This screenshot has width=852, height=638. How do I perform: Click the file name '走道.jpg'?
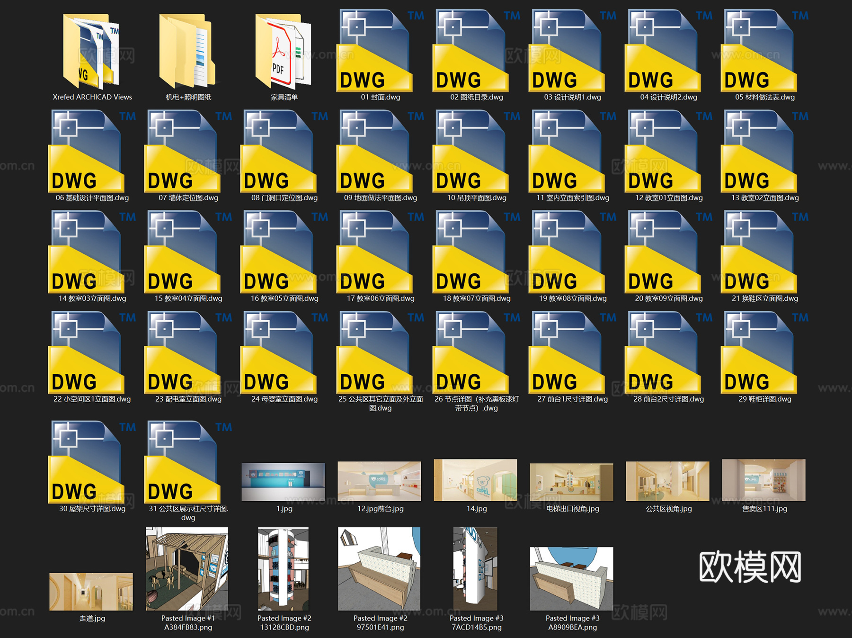coord(92,619)
